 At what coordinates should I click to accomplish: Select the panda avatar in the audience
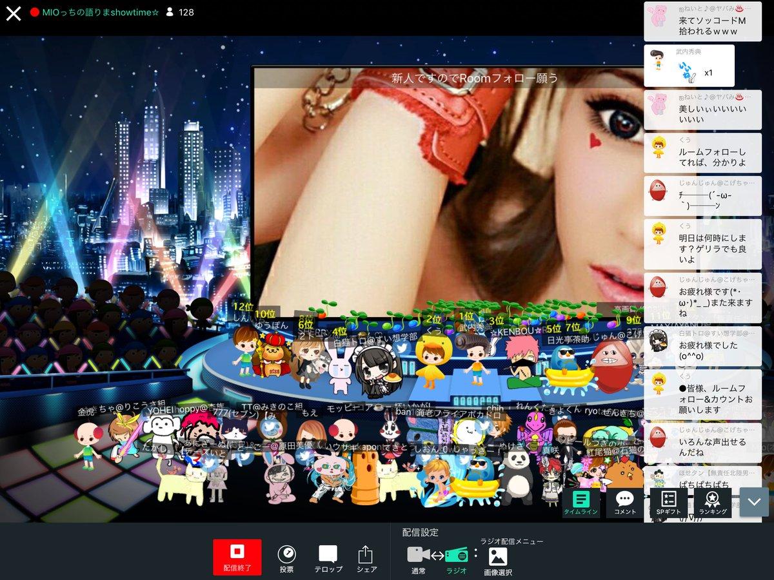[517, 474]
